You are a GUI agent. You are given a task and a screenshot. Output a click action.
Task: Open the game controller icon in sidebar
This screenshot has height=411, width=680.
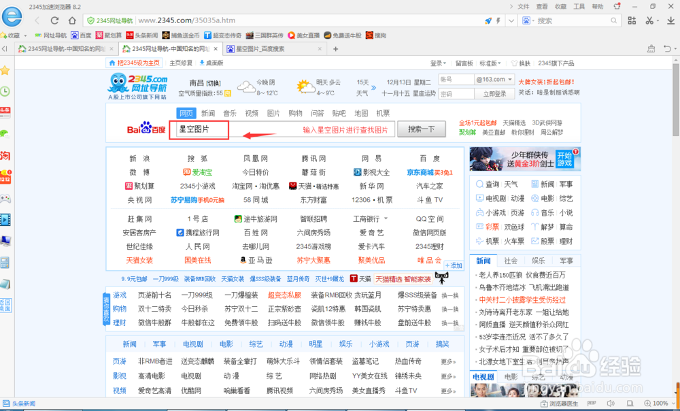coord(5,198)
